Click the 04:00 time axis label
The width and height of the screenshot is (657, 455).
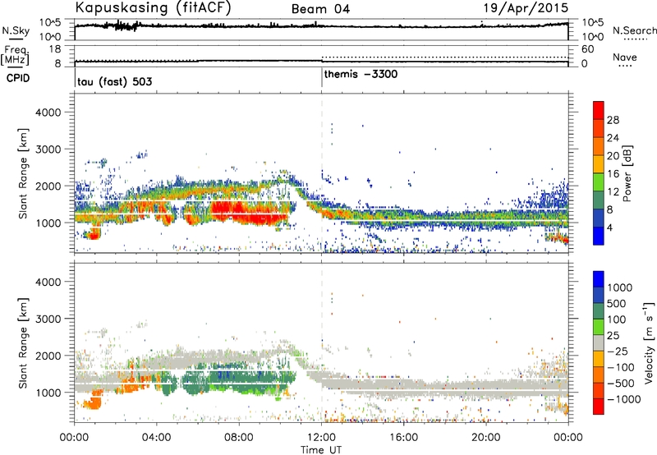point(156,438)
